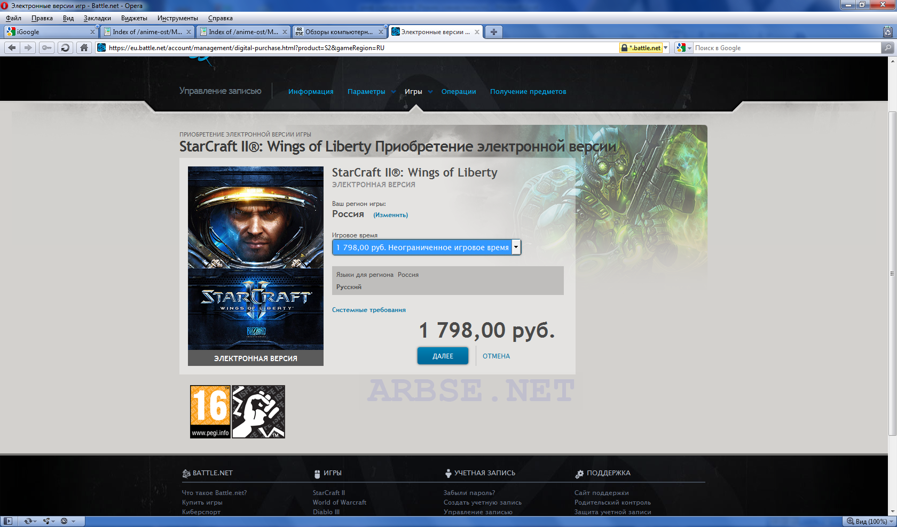Click the Далее button to proceed
This screenshot has width=897, height=527.
[443, 356]
